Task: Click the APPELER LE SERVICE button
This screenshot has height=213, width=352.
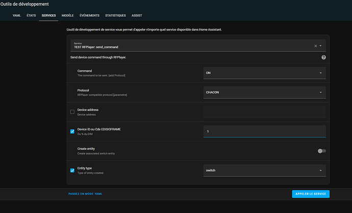Action: [311, 194]
